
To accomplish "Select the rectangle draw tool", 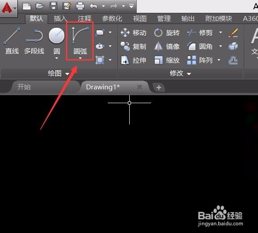I will pos(100,32).
